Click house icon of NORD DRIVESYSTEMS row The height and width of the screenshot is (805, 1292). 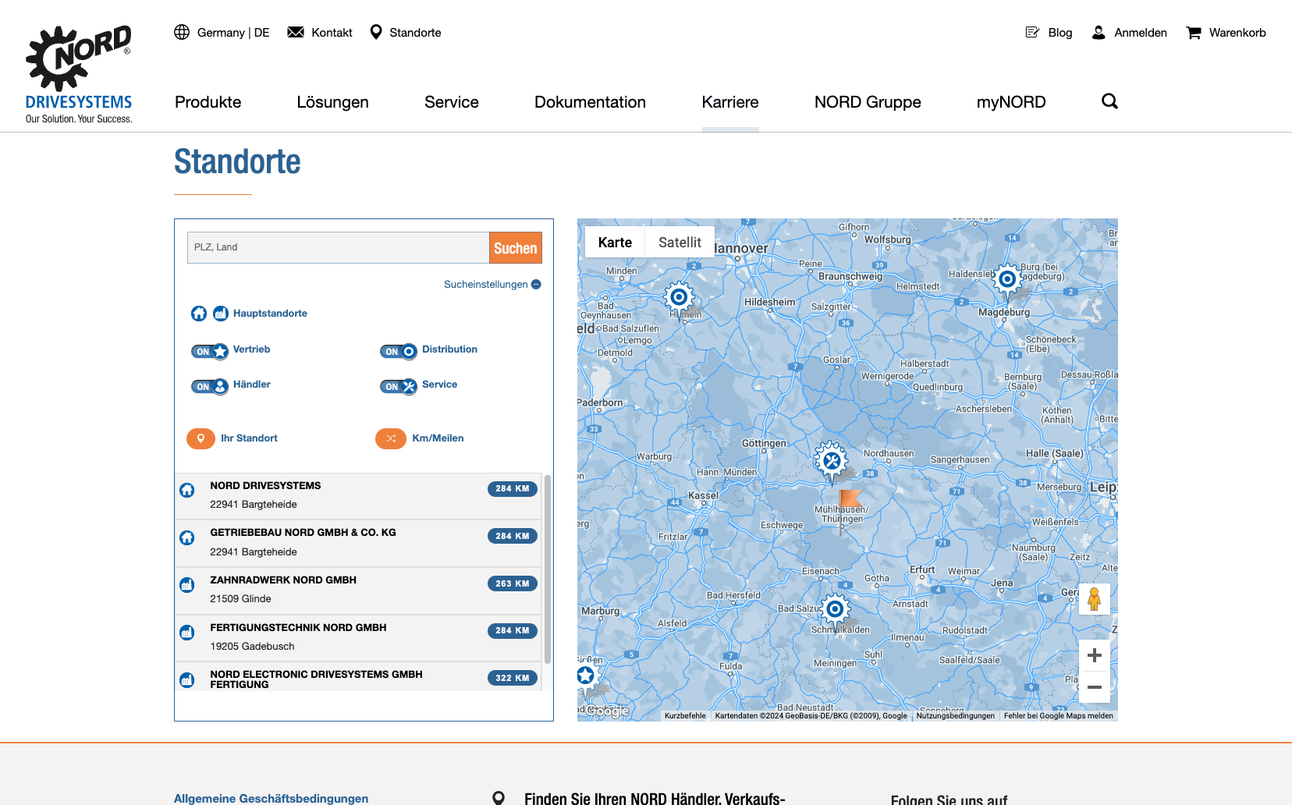pos(187,490)
